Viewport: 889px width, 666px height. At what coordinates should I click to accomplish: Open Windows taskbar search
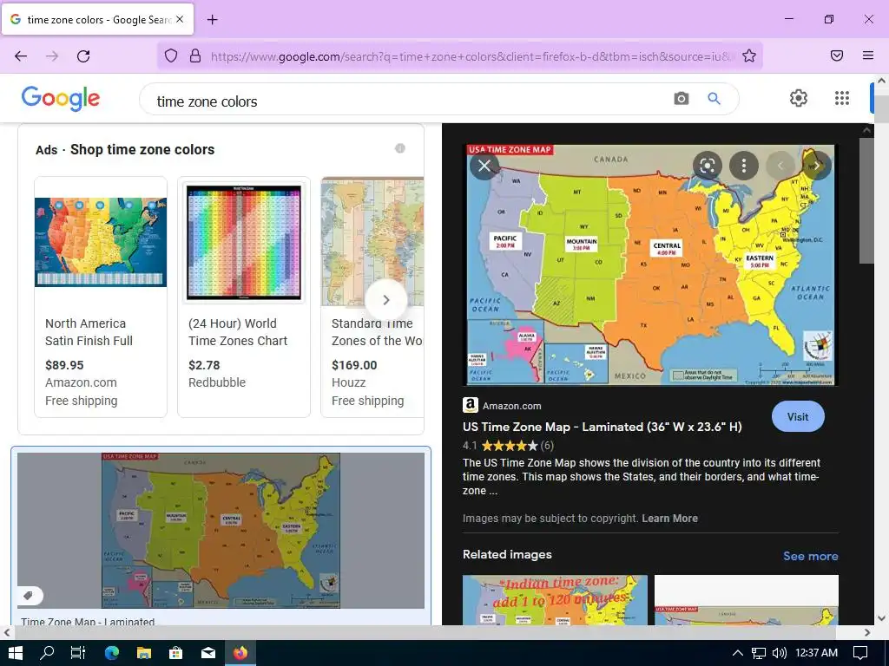click(x=47, y=652)
